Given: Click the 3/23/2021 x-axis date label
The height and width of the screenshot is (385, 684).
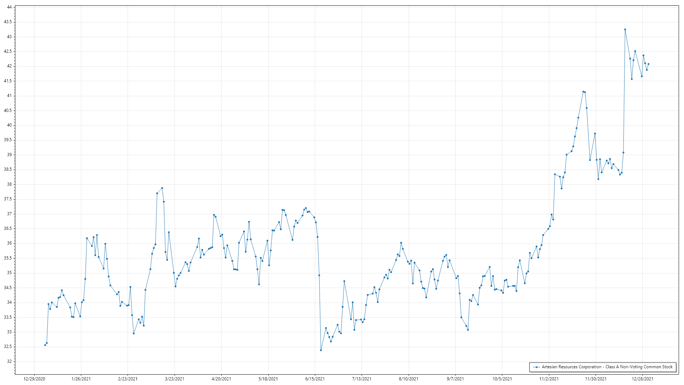Looking at the screenshot, I should click(x=175, y=379).
